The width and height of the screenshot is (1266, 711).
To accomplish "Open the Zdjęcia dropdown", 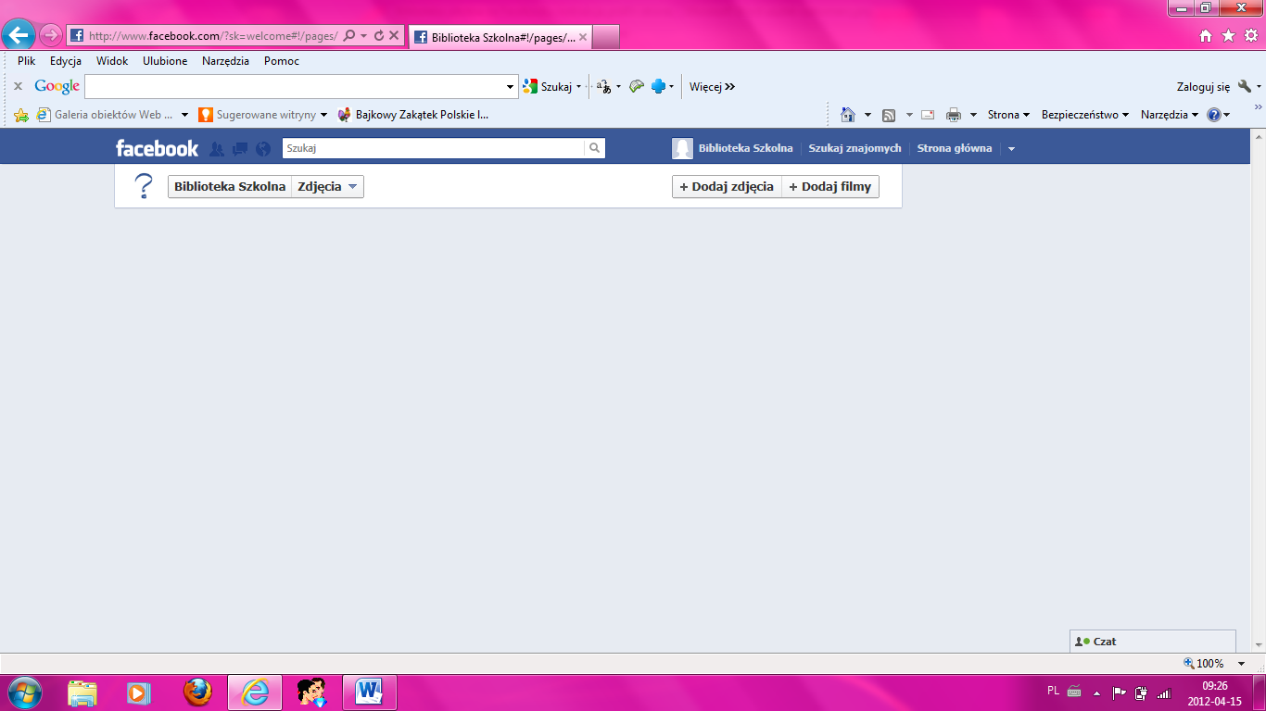I will pos(327,186).
